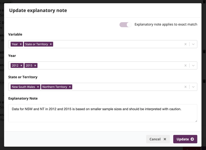The height and width of the screenshot is (150, 206).
Task: Remove the Northern Territory tag
Action: (70, 87)
